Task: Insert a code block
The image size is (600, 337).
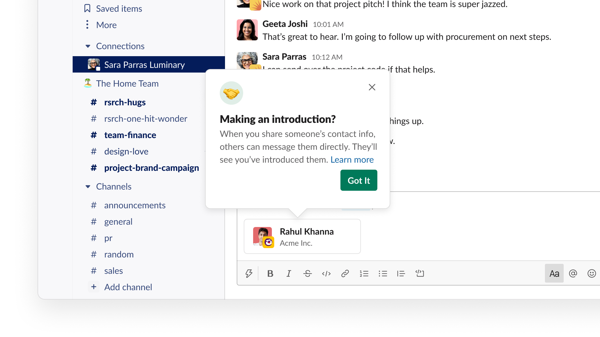Action: [420, 274]
